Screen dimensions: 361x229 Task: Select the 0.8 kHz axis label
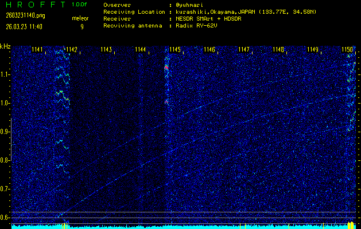tap(5, 160)
